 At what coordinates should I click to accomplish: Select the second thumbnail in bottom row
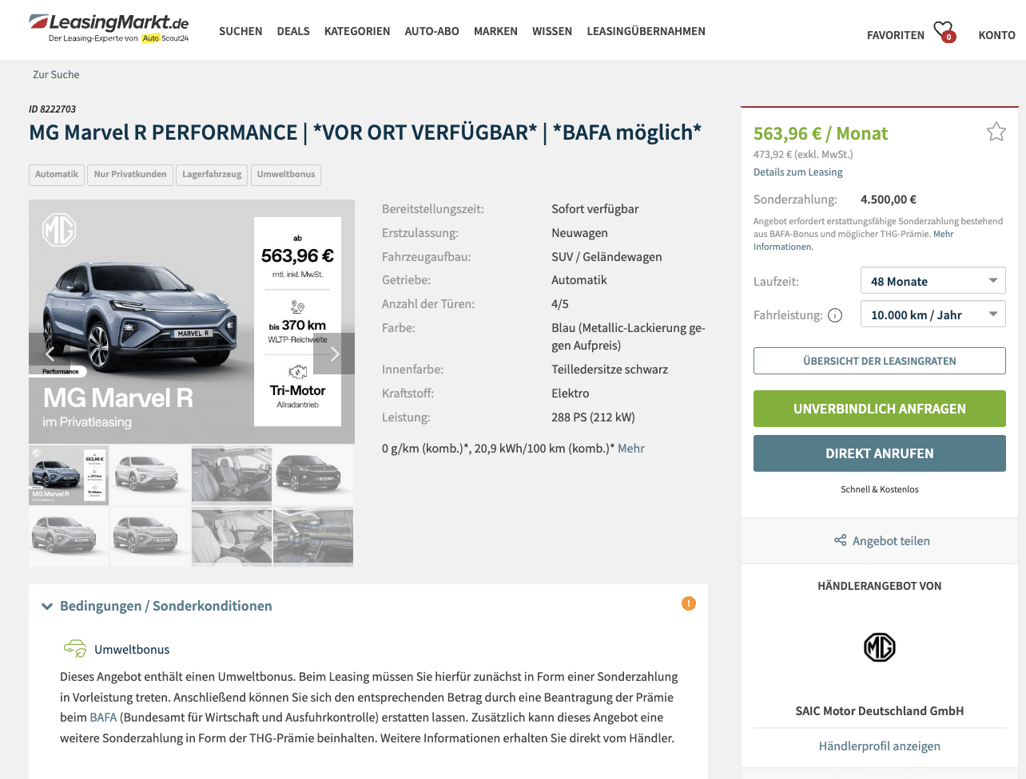[150, 536]
